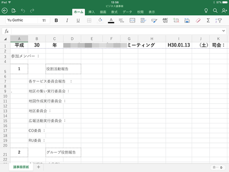
Task: Undo the last action
Action: click(x=23, y=11)
